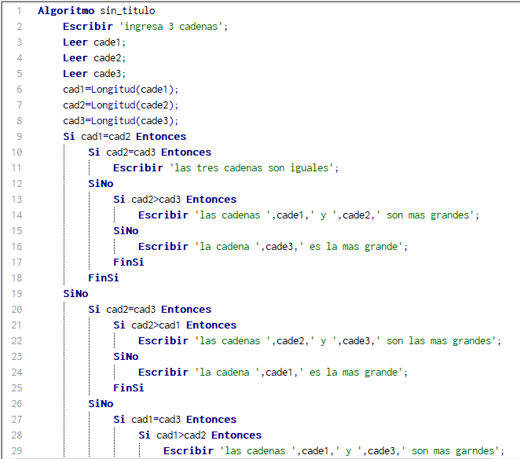Click the string 'las cadenas ' on line 14
Screen dimensions: 520x459
[233, 215]
